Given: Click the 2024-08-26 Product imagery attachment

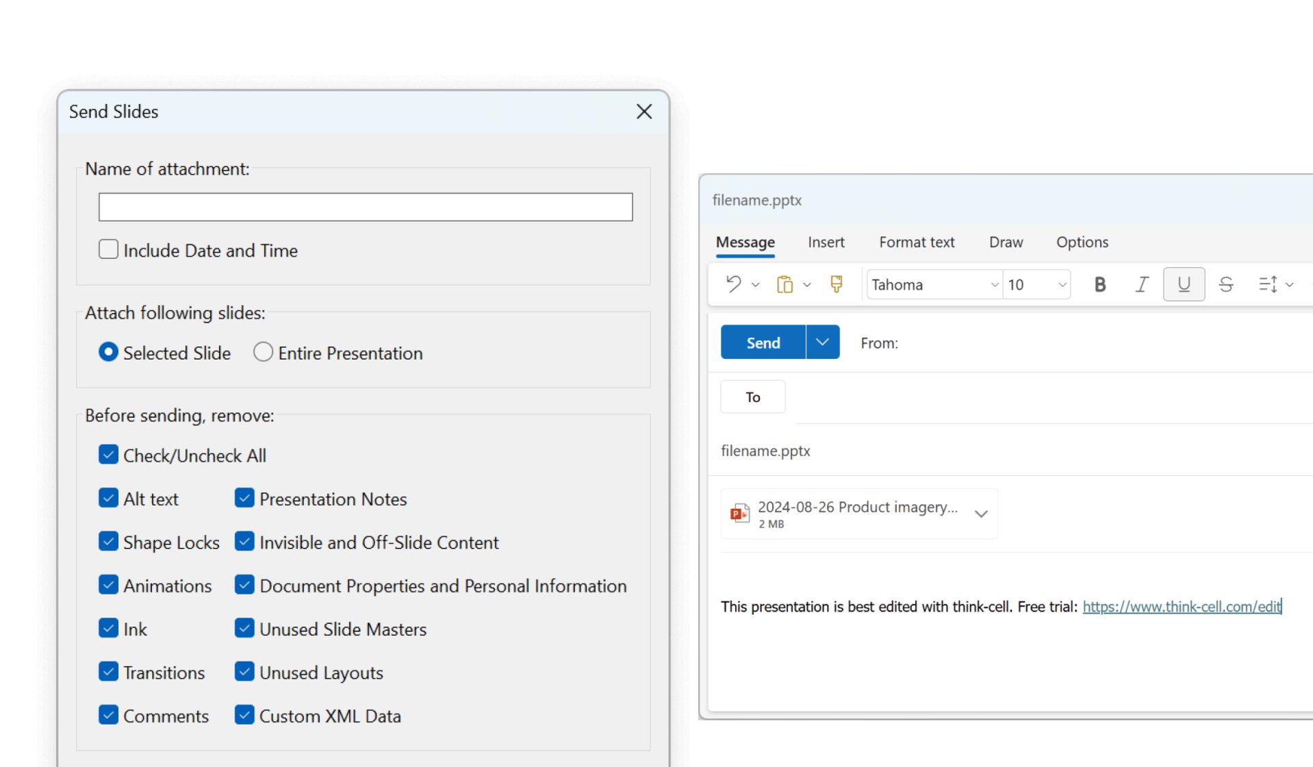Looking at the screenshot, I should 859,514.
